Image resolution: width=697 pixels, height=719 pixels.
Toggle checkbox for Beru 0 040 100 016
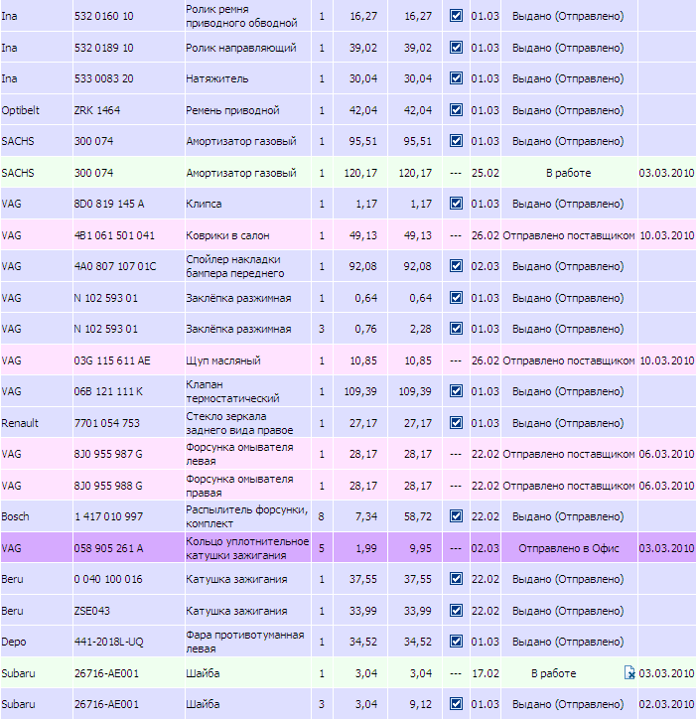pyautogui.click(x=456, y=579)
